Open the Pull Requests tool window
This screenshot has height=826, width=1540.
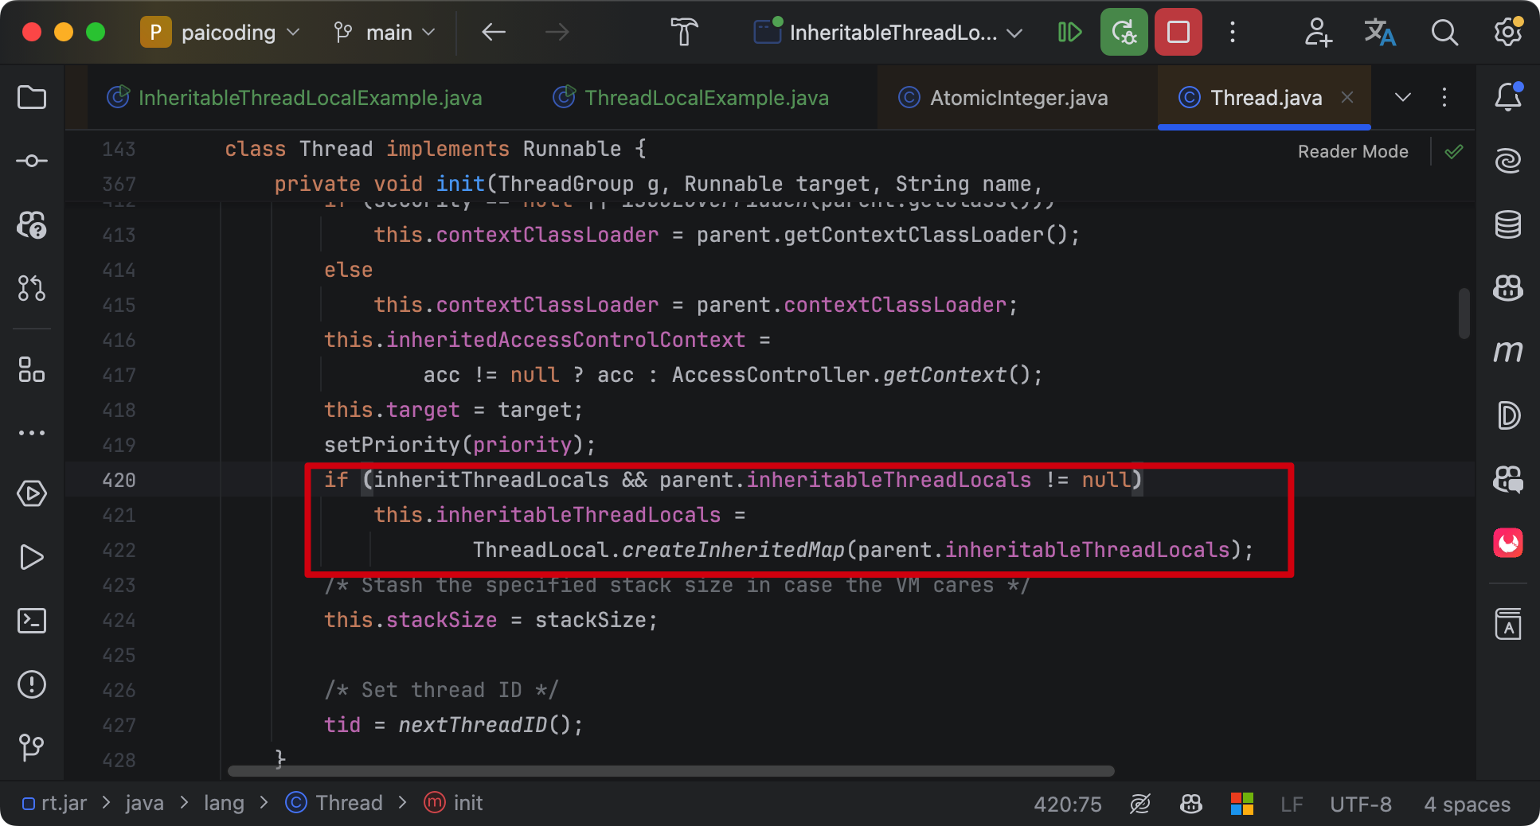(x=32, y=288)
